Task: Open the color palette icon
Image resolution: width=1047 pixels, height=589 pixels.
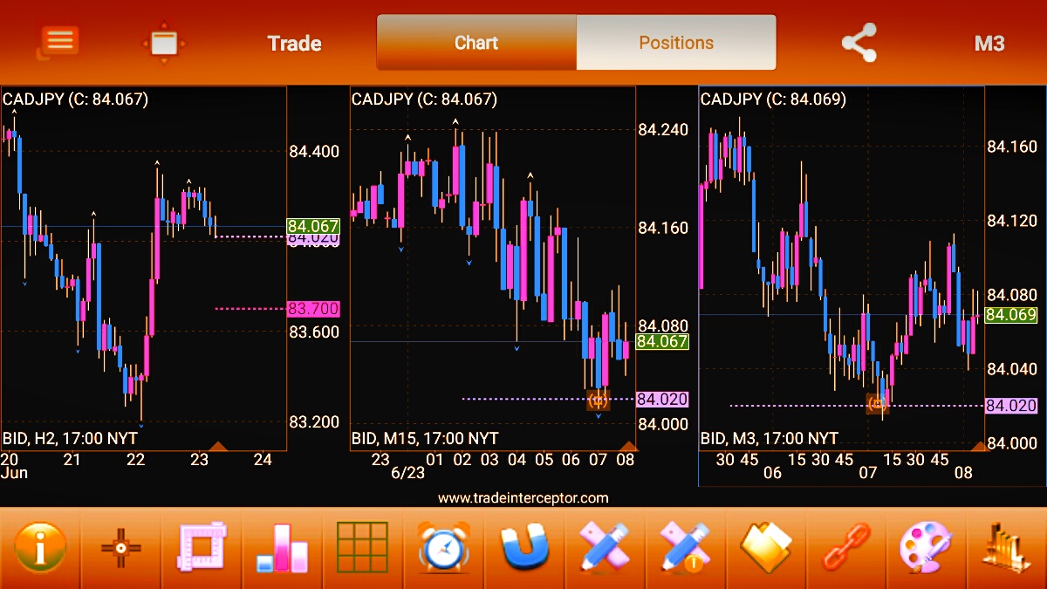Action: (927, 548)
